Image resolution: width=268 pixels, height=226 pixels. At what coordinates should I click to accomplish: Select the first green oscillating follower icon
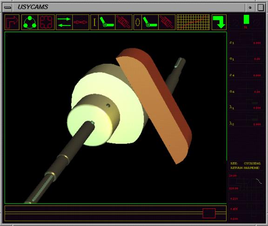(x=107, y=22)
